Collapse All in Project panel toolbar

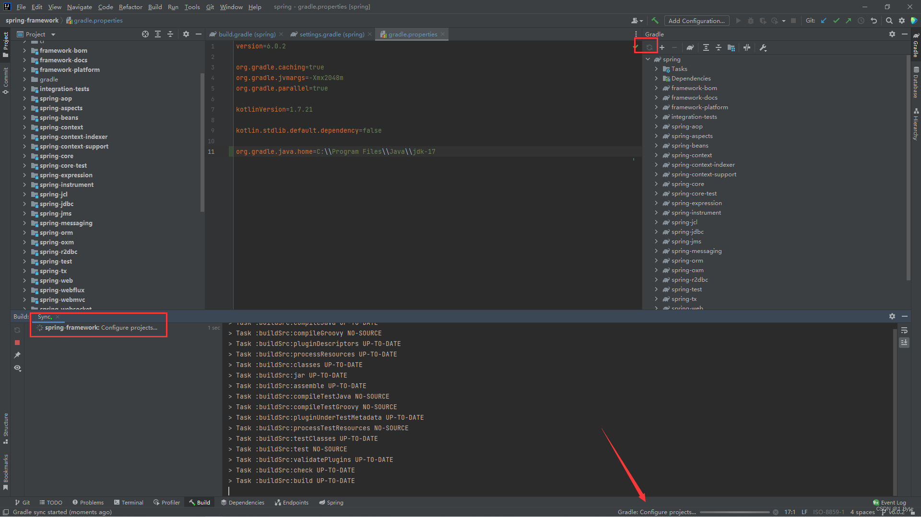(x=170, y=34)
